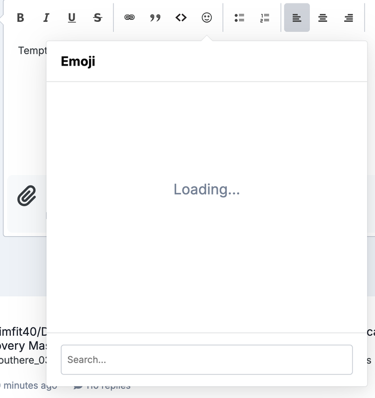Insert a blockquote with the quote icon
375x398 pixels.
(x=155, y=17)
